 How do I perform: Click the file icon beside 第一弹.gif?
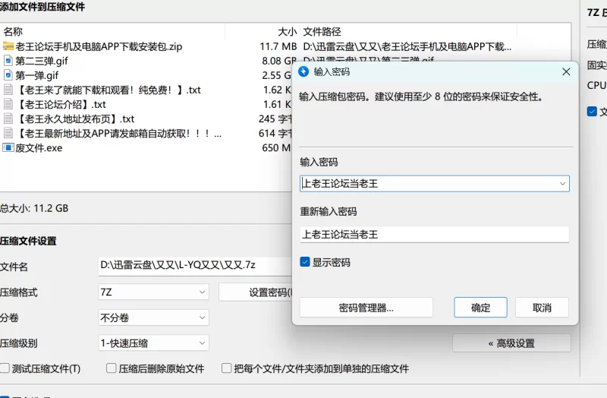(x=8, y=75)
